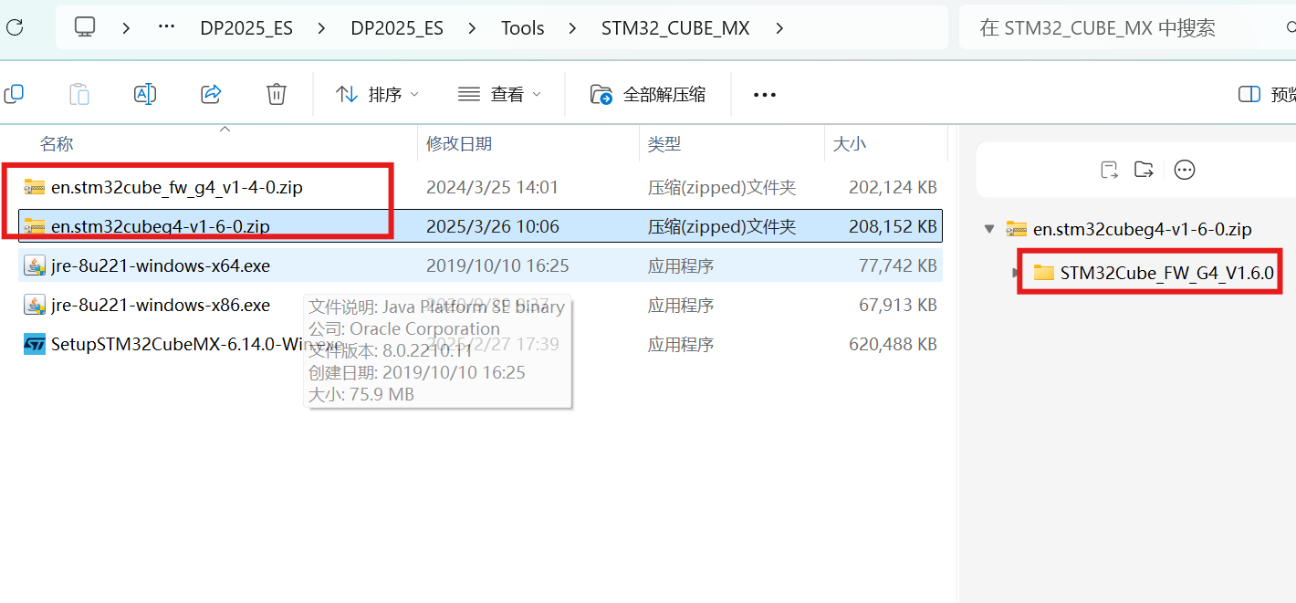
Task: Click zip icon of en.stm32cube_fw_g4_v1-4-0.zip
Action: tap(35, 188)
